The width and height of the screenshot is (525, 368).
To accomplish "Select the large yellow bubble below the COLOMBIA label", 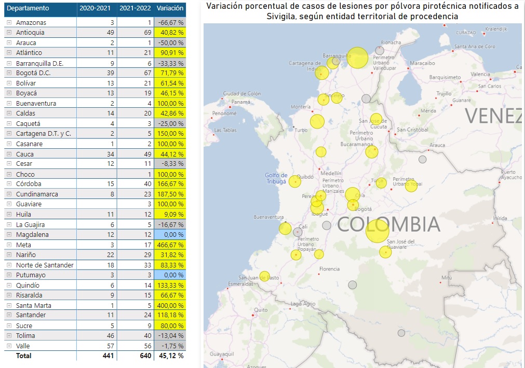I will coord(377,231).
